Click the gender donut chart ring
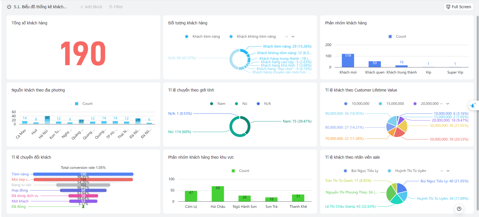This screenshot has width=479, height=217. (x=240, y=126)
